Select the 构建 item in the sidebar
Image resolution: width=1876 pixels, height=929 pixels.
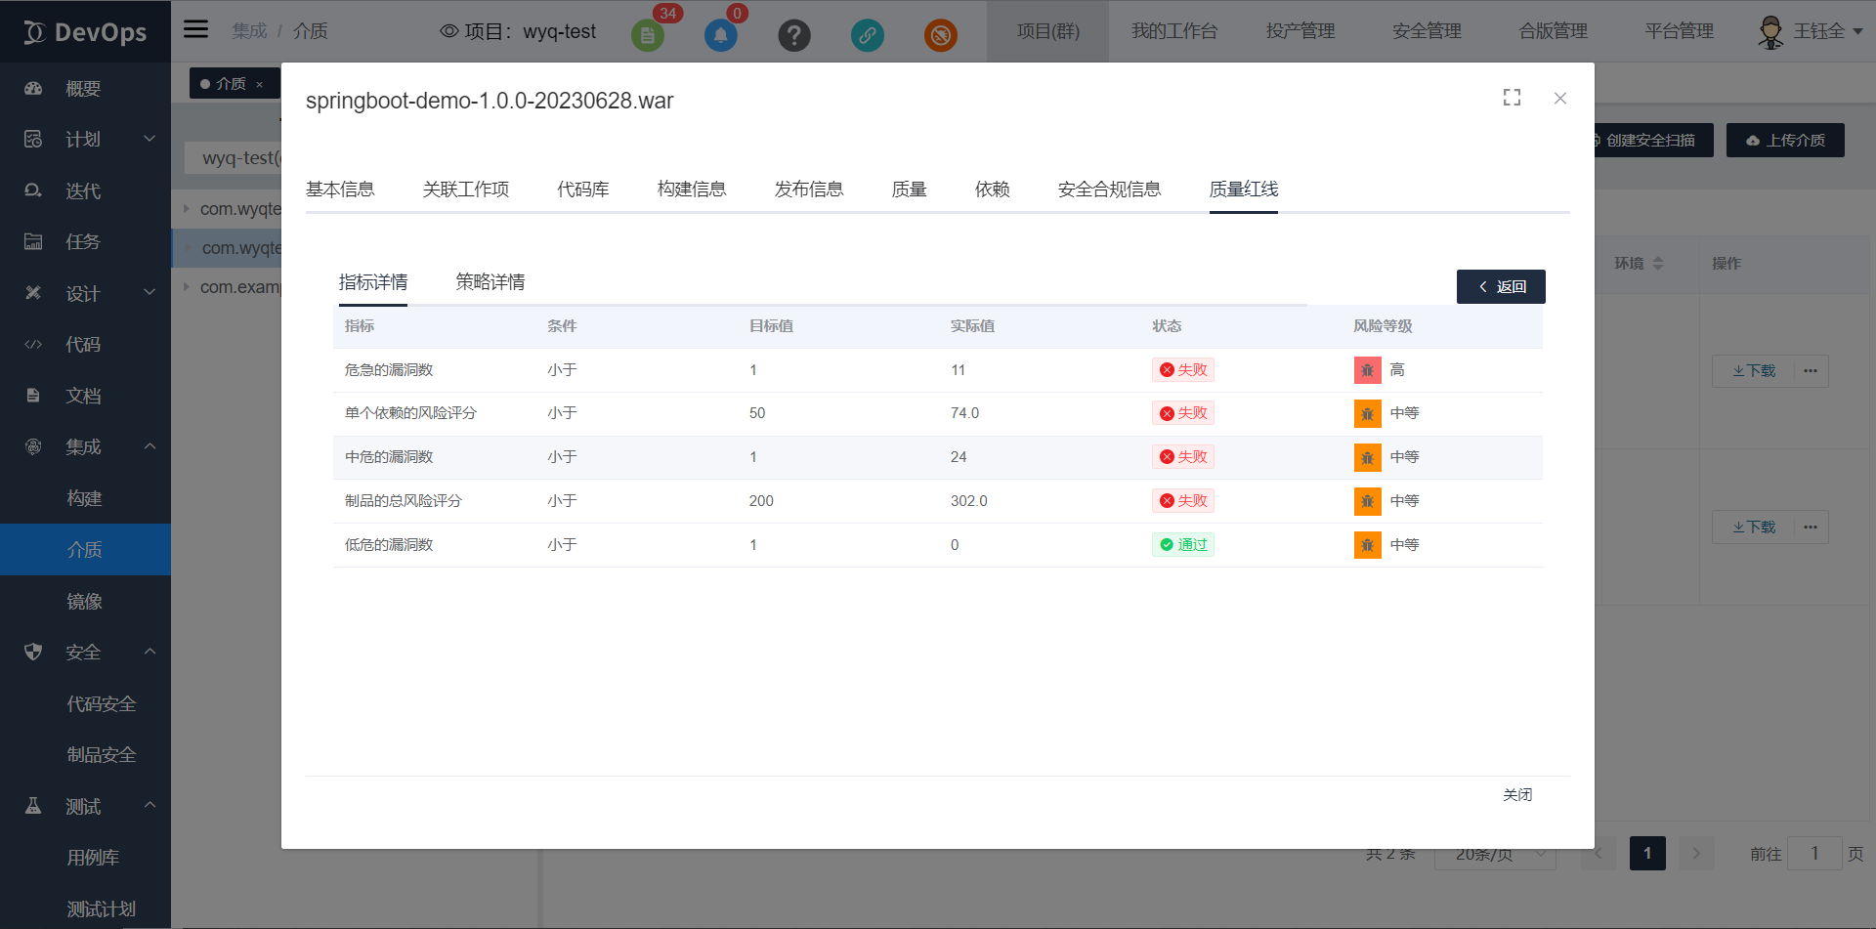coord(85,498)
